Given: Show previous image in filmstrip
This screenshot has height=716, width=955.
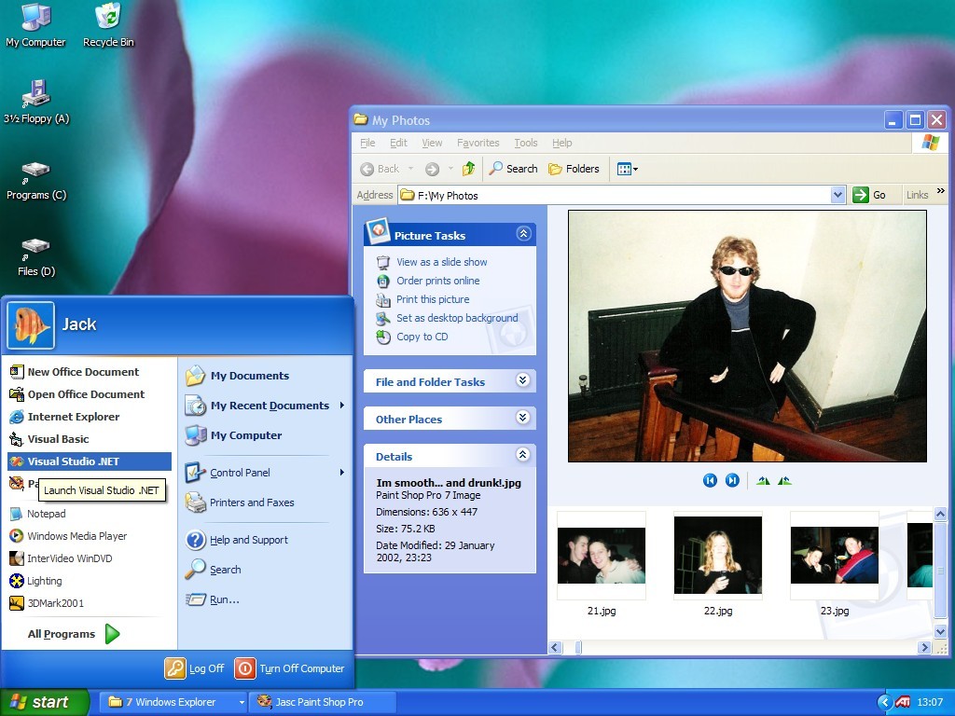Looking at the screenshot, I should (710, 480).
